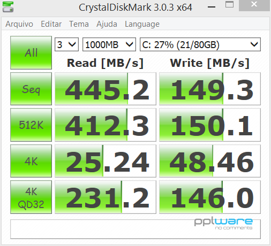
Task: Click the empty comment field at bottom
Action: click(x=135, y=229)
